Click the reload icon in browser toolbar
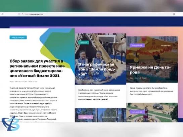183x137 pixels. pos(2,14)
